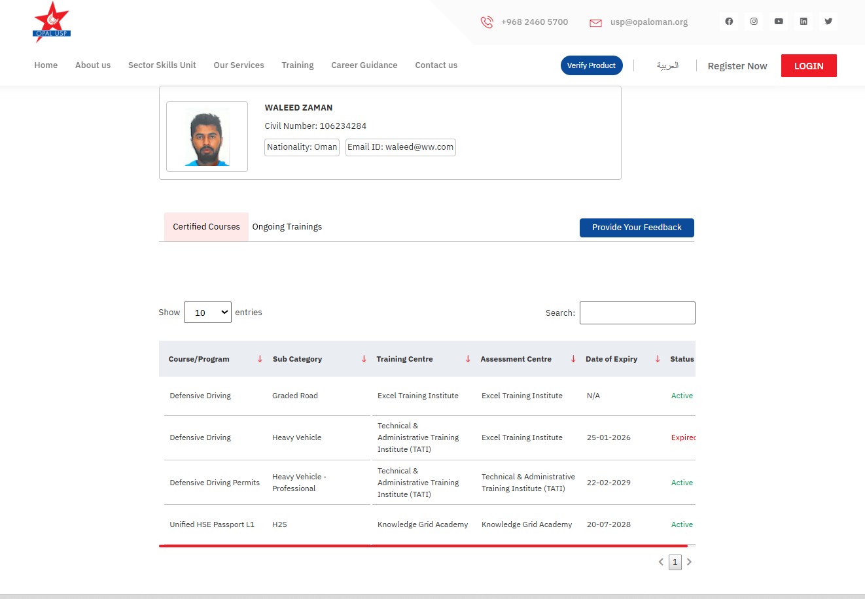This screenshot has height=599, width=865.
Task: Click the Provide Your Feedback button
Action: [637, 228]
